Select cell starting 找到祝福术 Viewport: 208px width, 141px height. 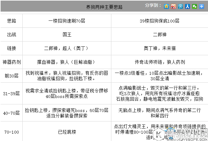coord(67,76)
